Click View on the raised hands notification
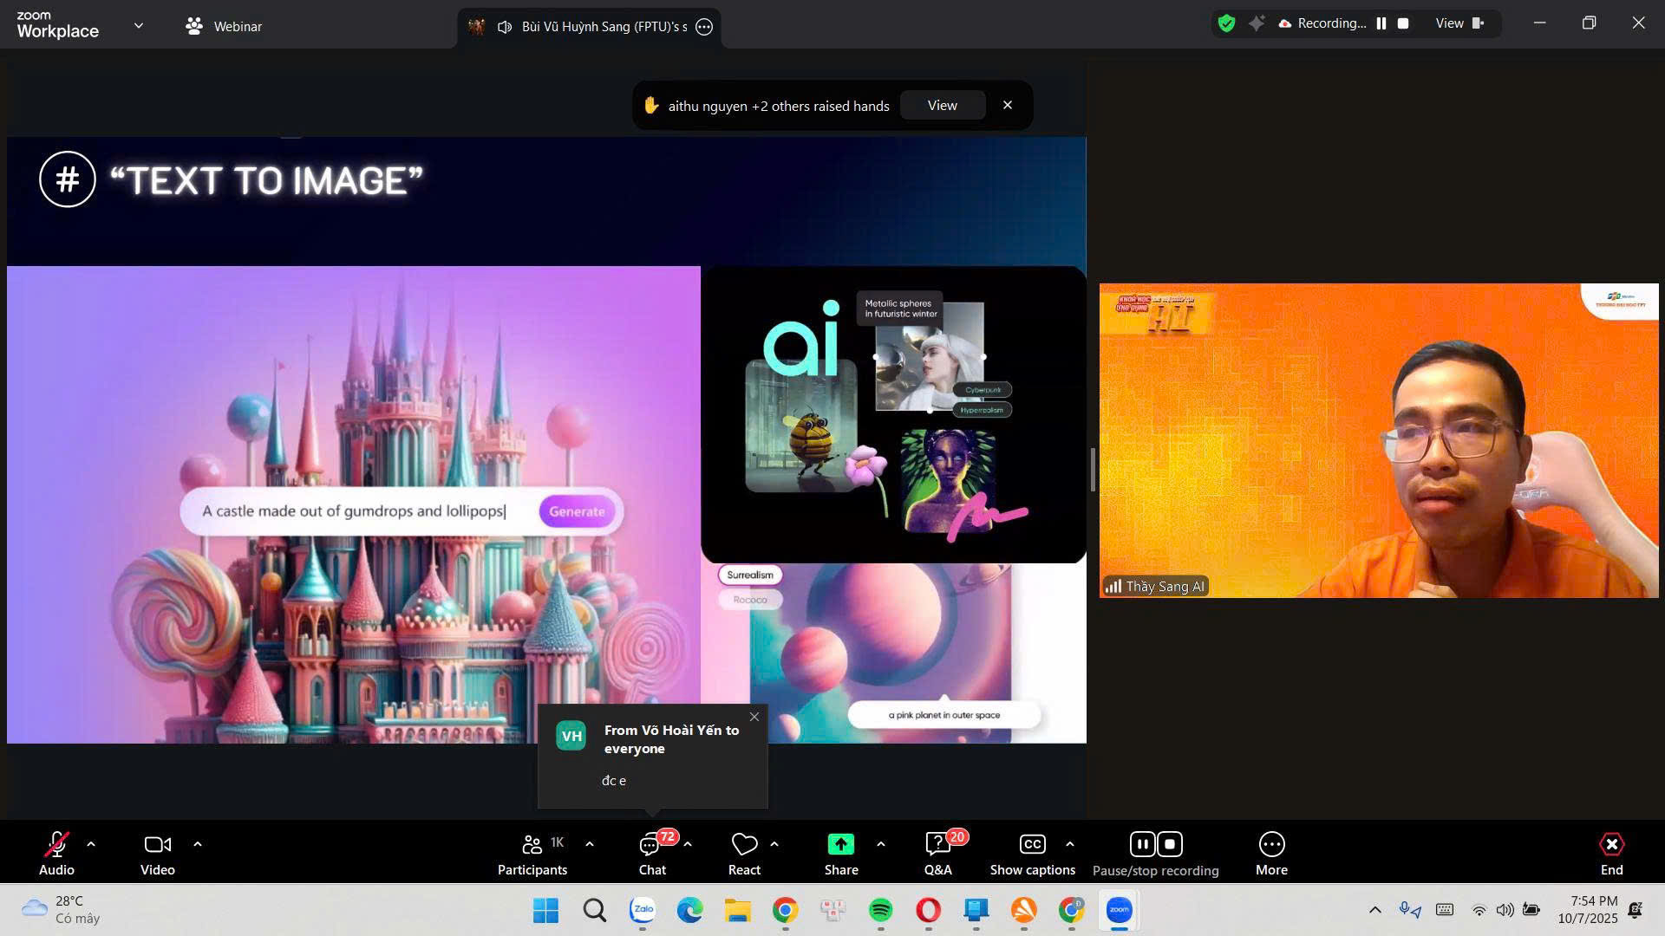The width and height of the screenshot is (1665, 936). pos(942,105)
